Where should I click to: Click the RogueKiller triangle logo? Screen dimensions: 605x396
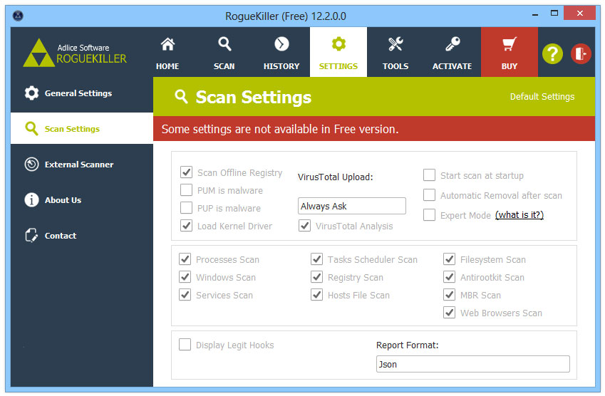coord(38,53)
